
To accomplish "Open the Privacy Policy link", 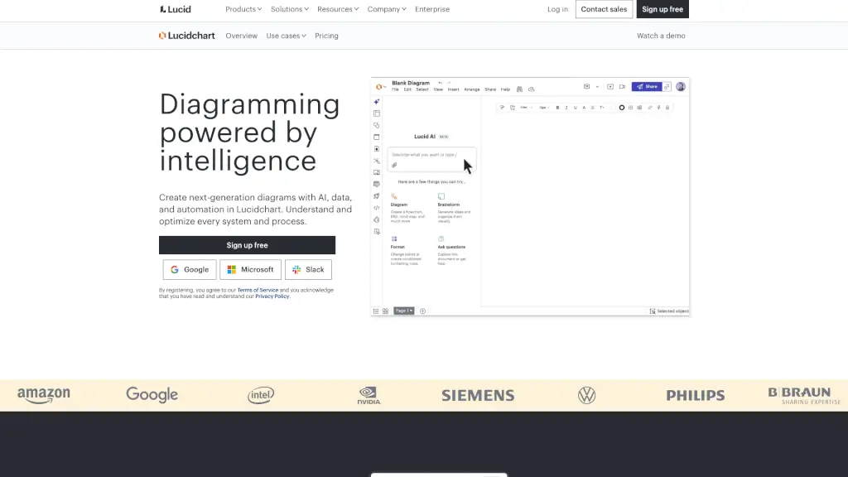I will click(272, 296).
